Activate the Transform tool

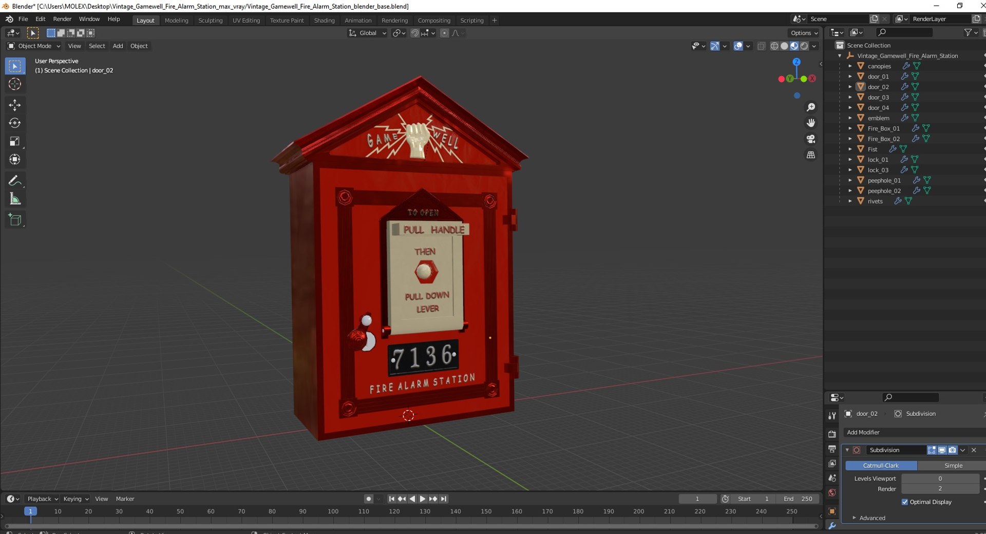coord(15,159)
